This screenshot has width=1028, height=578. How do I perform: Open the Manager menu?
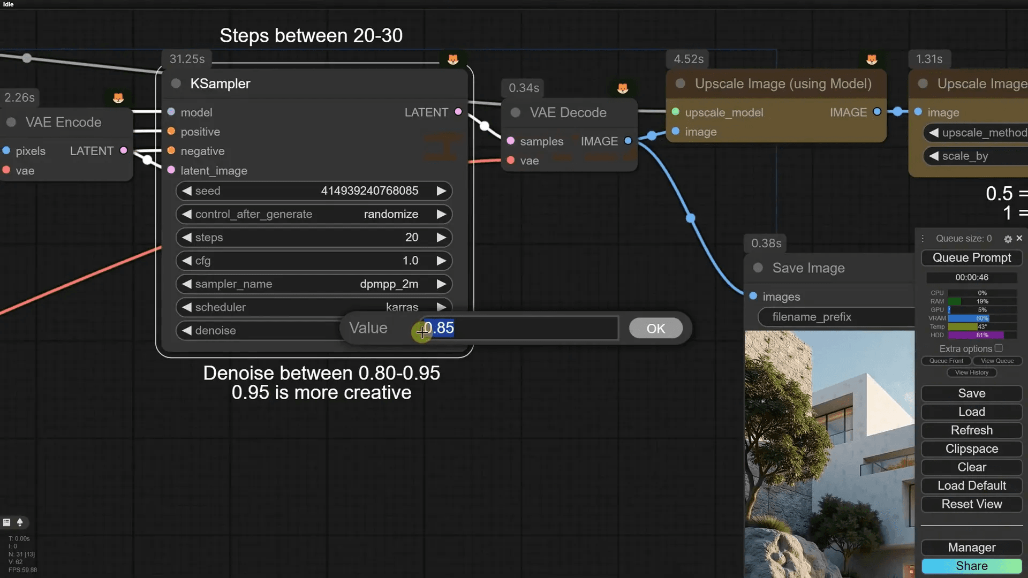pos(971,547)
